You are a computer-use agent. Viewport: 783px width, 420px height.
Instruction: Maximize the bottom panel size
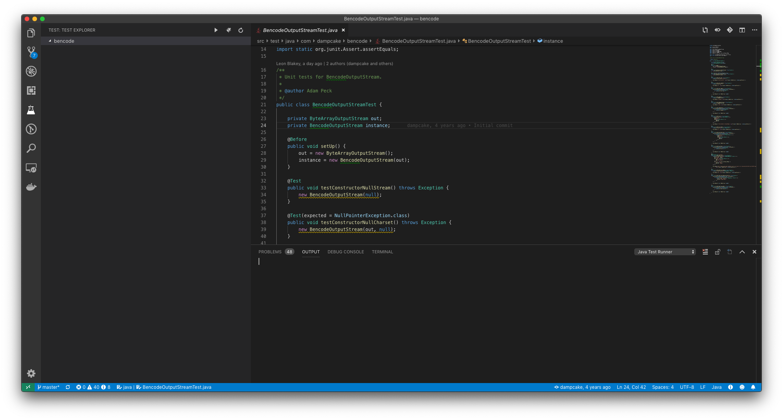click(742, 252)
